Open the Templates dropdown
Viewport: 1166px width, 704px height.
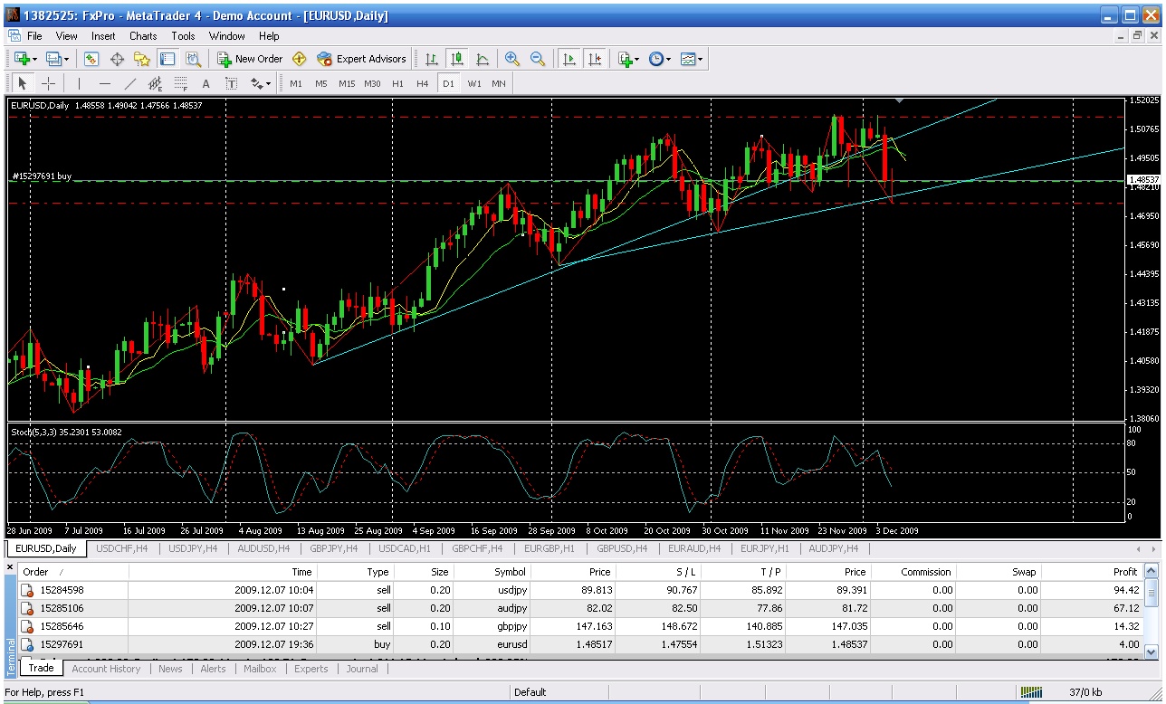(693, 59)
